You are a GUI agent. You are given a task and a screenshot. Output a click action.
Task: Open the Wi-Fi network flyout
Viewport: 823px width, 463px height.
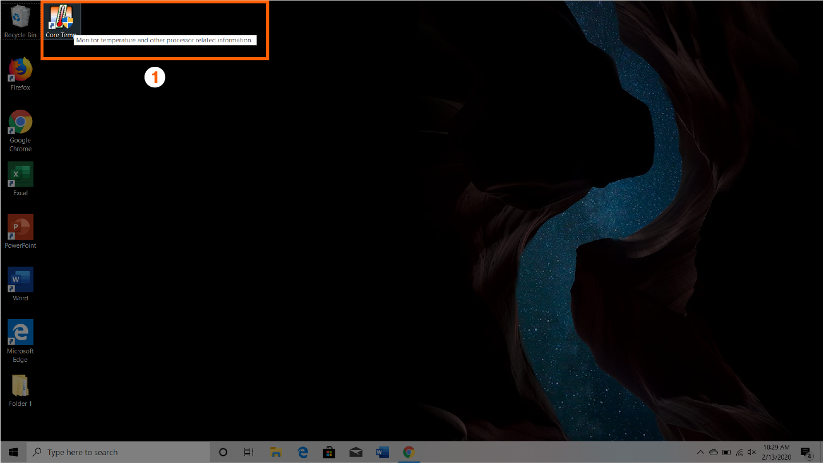pyautogui.click(x=740, y=452)
